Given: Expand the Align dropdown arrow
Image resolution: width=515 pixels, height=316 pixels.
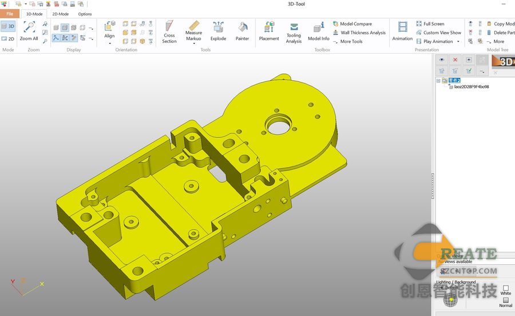Looking at the screenshot, I should coord(110,44).
